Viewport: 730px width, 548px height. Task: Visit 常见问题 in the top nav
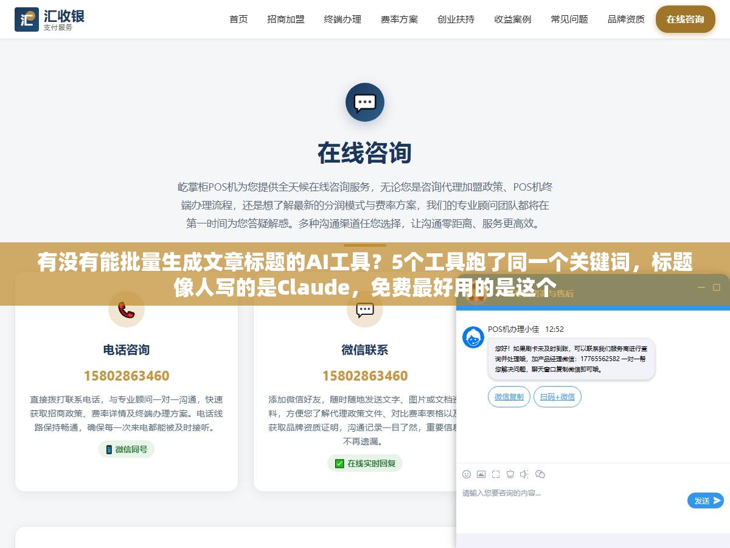569,19
